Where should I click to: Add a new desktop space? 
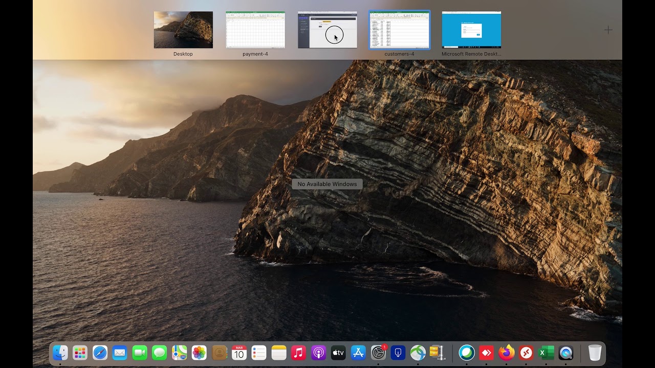[608, 30]
